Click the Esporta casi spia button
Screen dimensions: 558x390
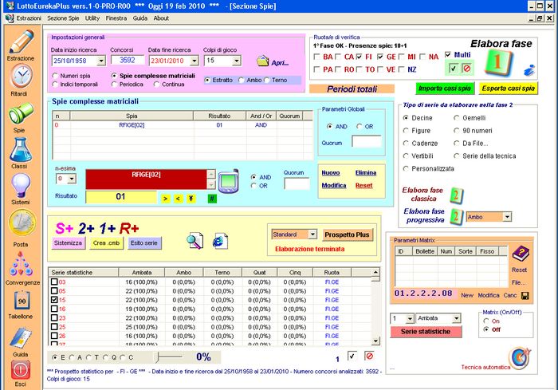click(509, 89)
